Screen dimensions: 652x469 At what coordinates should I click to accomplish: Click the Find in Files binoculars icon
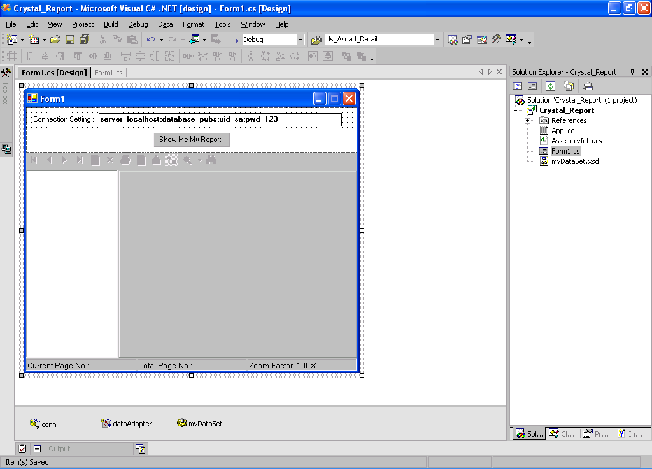[x=316, y=40]
